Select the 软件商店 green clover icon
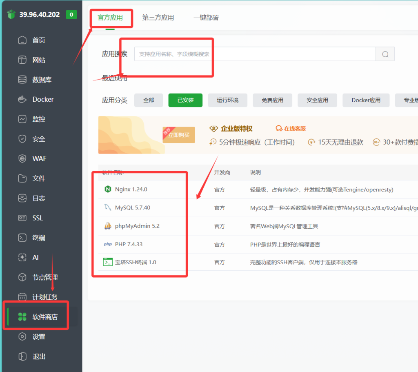The image size is (418, 372). (x=22, y=317)
